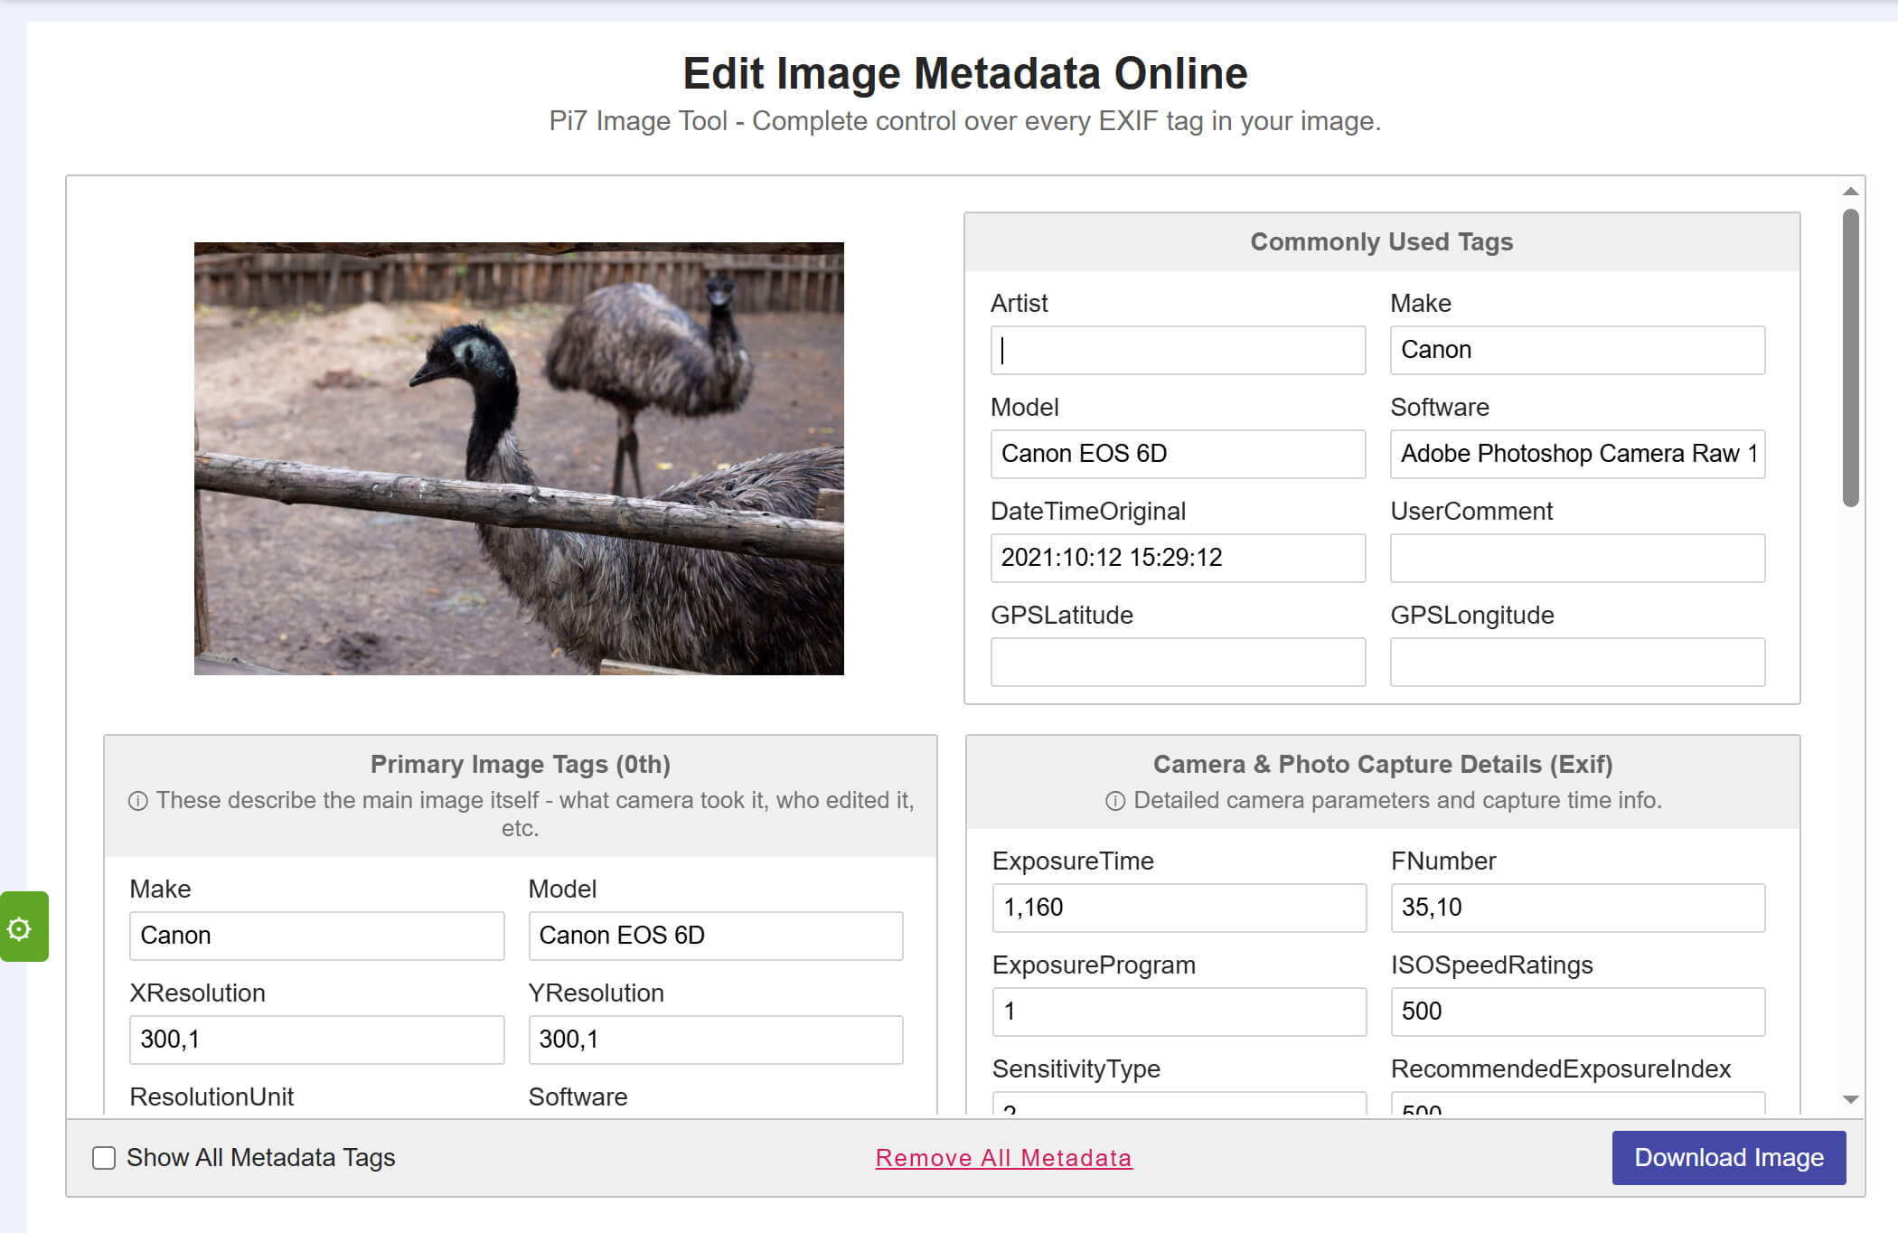Click the scrollbar up arrow

1850,192
